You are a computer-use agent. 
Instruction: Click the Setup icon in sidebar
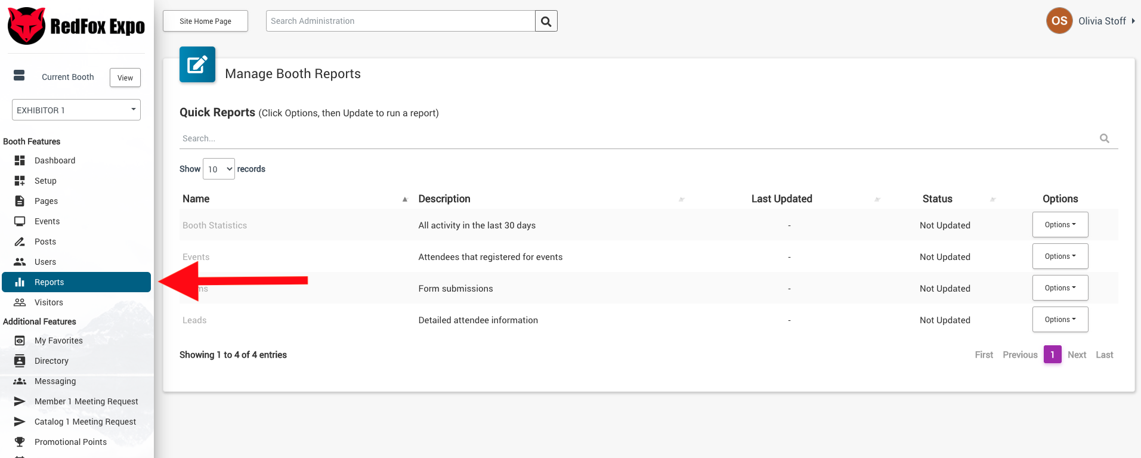20,181
